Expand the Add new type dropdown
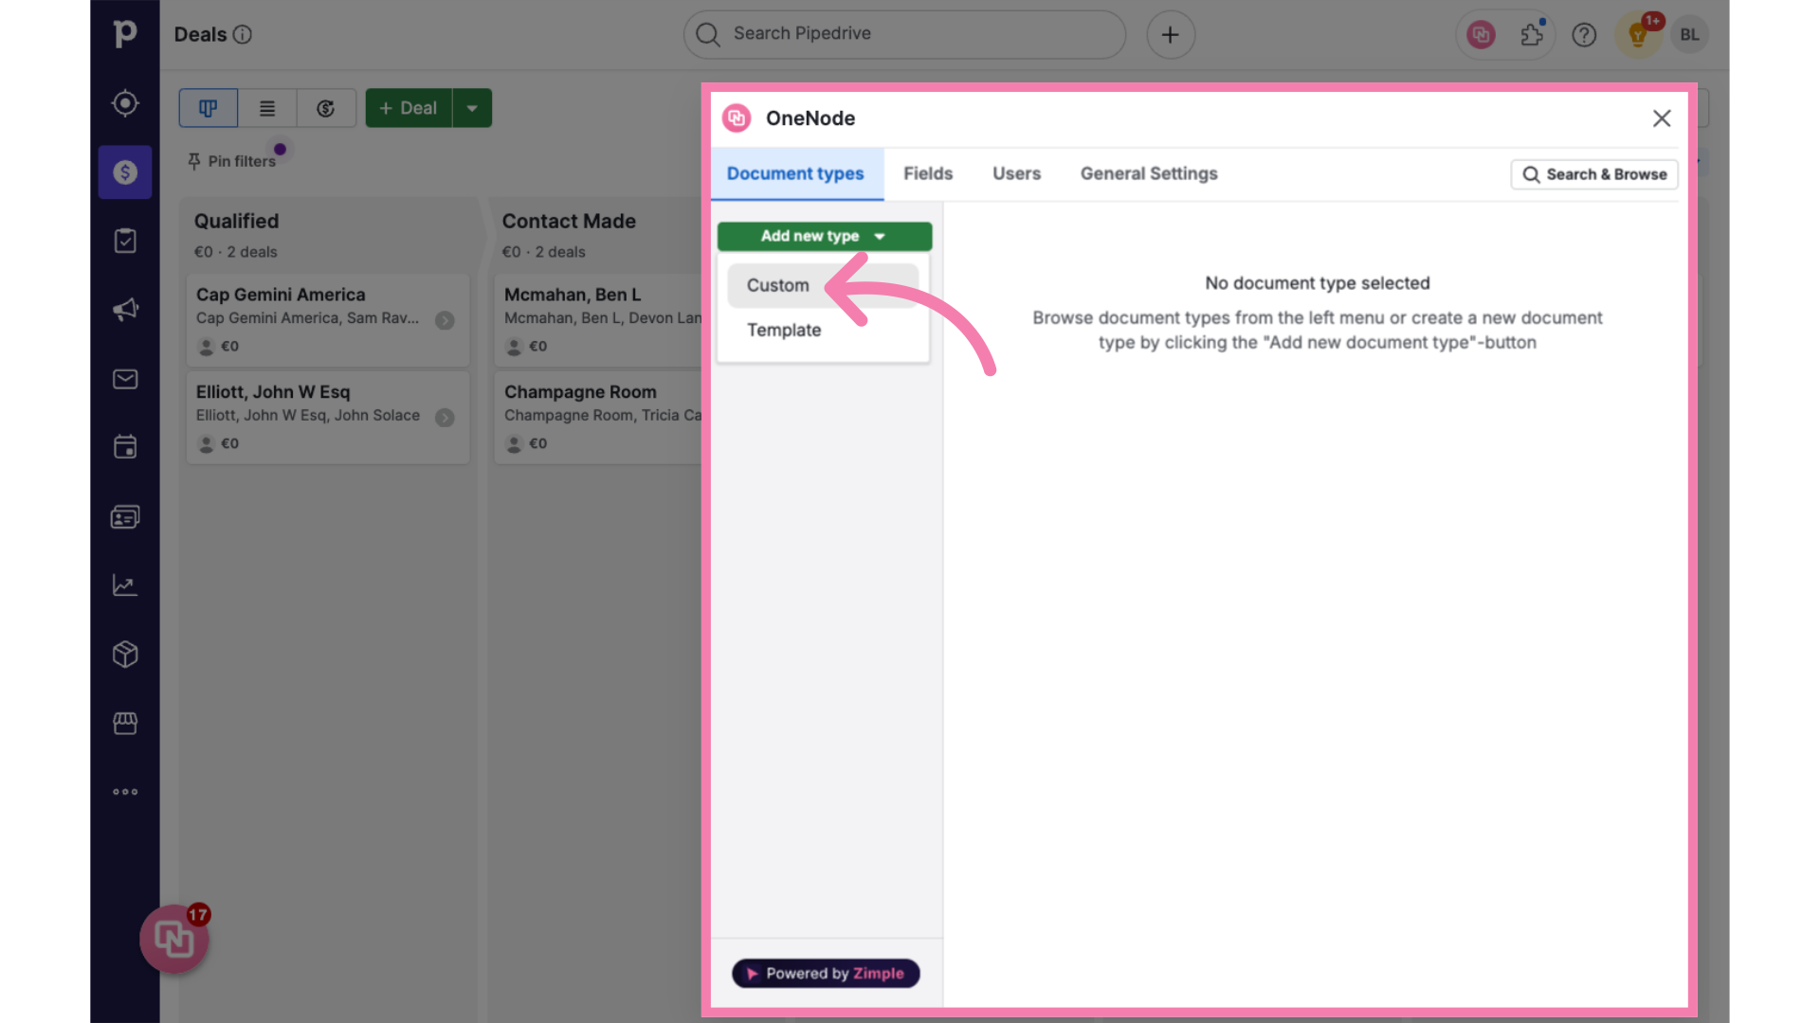This screenshot has height=1023, width=1820. pyautogui.click(x=824, y=236)
